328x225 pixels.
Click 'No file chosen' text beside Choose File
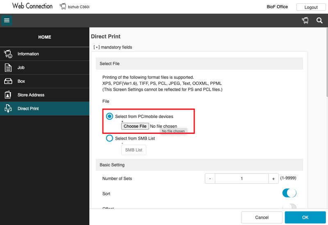(164, 126)
